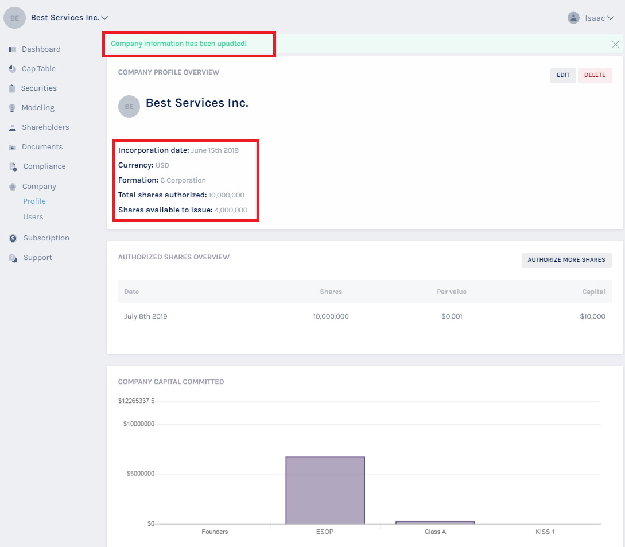Click the Cap Table pie chart icon
Image resolution: width=625 pixels, height=547 pixels.
(13, 69)
